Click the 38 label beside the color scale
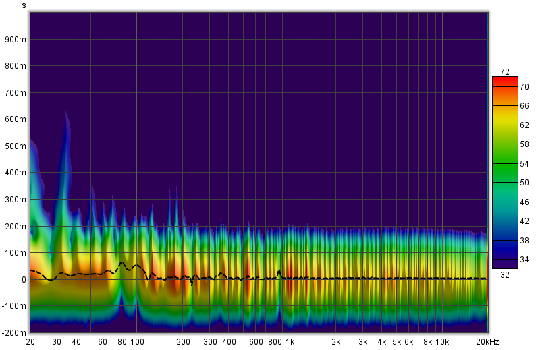This screenshot has height=350, width=540. point(524,240)
